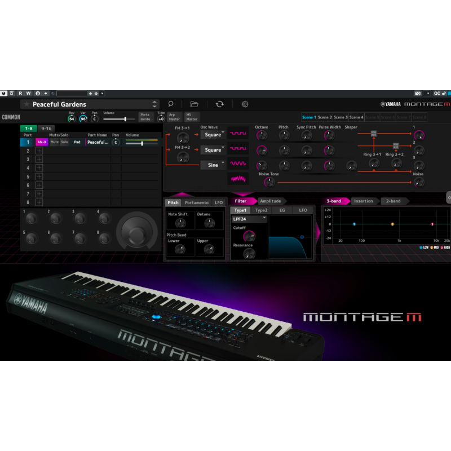Add a part in row 2 plus icon

coord(39,151)
